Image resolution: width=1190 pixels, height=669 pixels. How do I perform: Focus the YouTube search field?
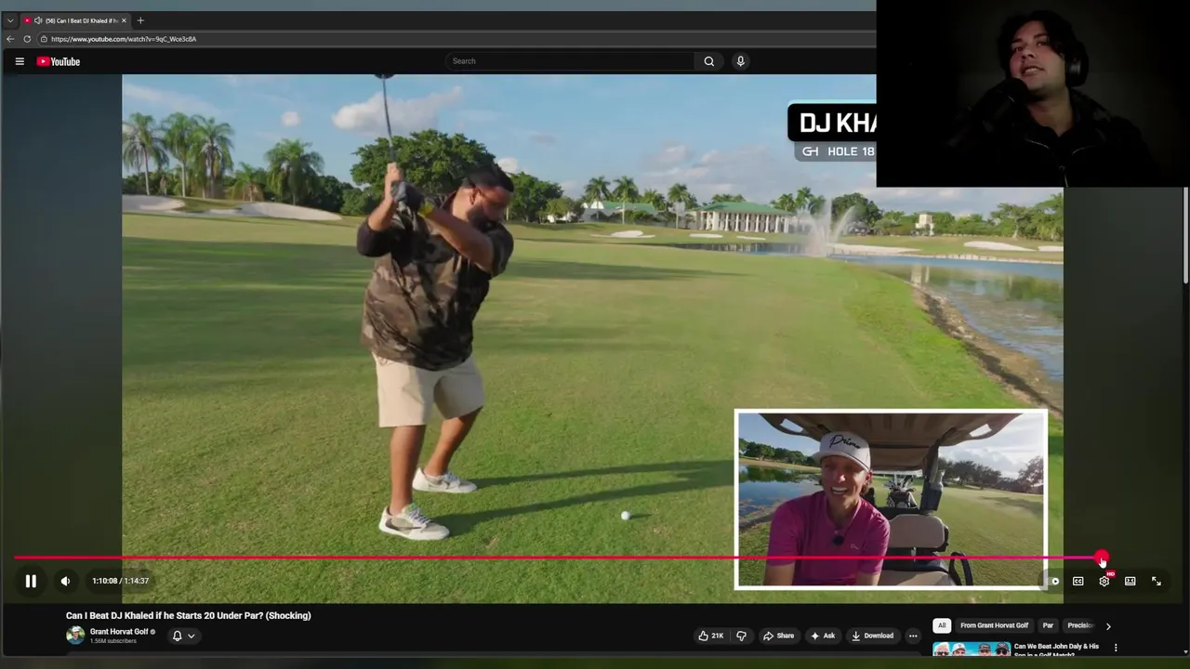[x=570, y=61]
